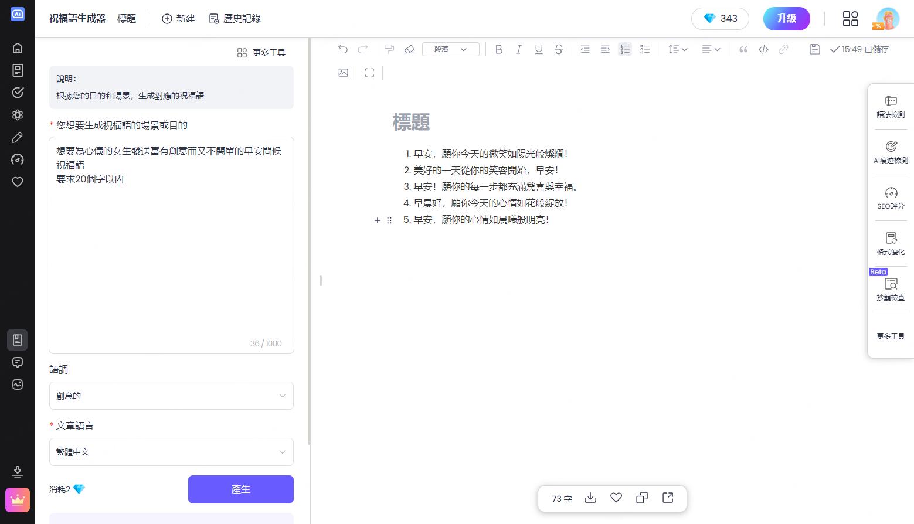Click 新建 to create new document
914x524 pixels.
point(178,19)
